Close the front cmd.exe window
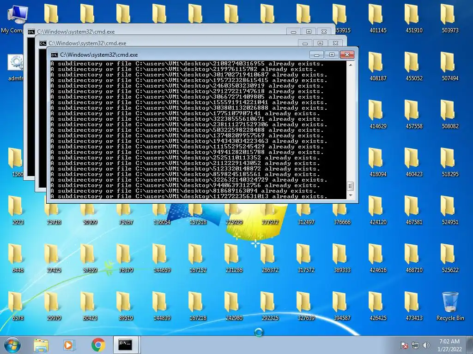This screenshot has height=354, width=473. click(x=347, y=55)
